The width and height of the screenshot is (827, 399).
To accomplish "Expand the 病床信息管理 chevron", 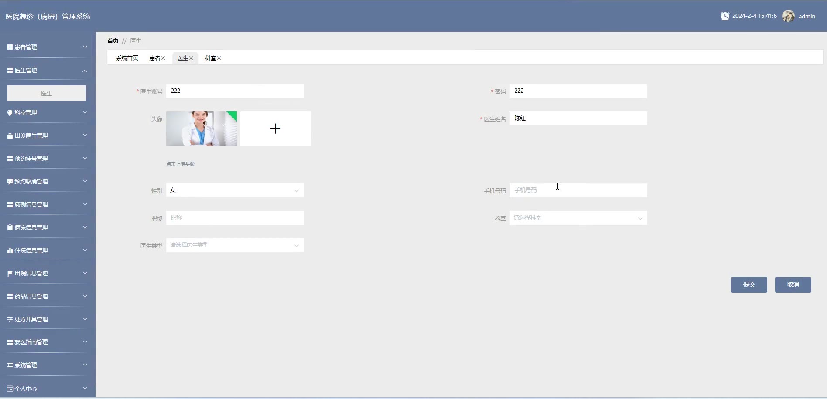I will click(x=85, y=227).
